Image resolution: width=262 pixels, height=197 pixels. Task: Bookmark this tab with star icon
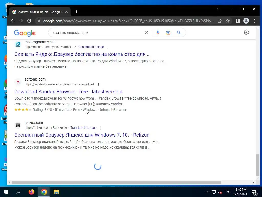(227, 21)
